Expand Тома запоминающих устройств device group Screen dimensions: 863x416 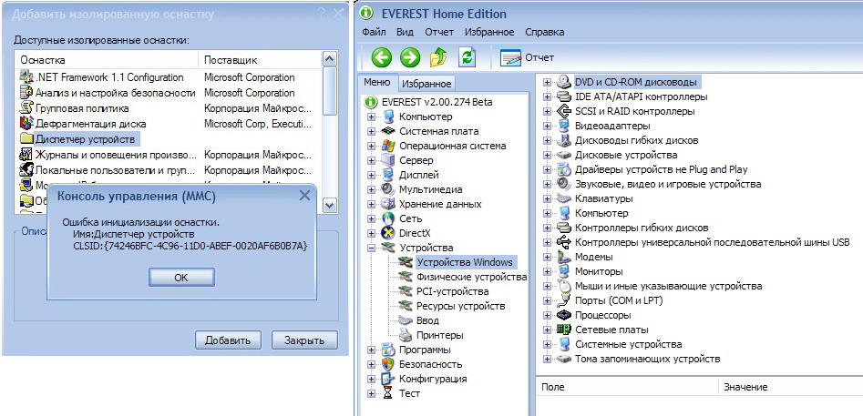click(x=547, y=359)
